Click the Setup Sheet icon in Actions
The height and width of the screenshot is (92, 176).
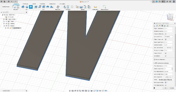pos(72,7)
